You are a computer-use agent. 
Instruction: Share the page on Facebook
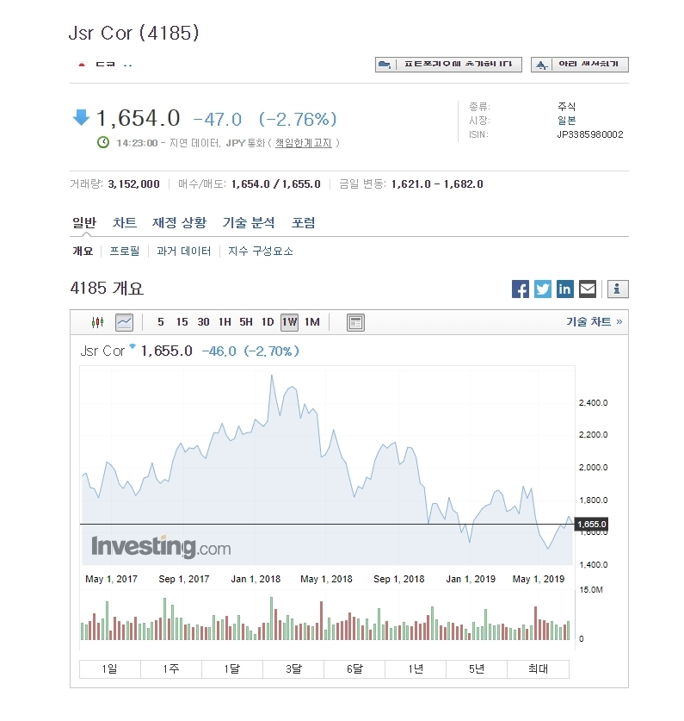click(521, 289)
